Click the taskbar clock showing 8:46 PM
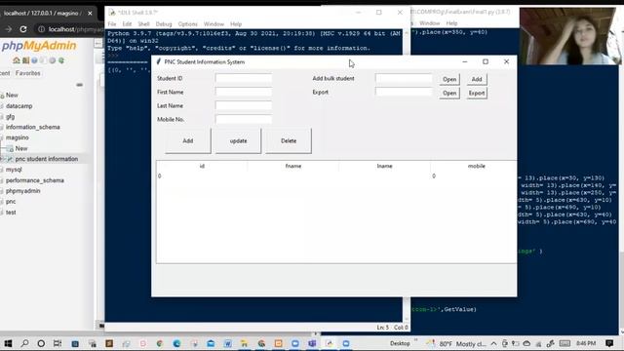 [x=586, y=343]
